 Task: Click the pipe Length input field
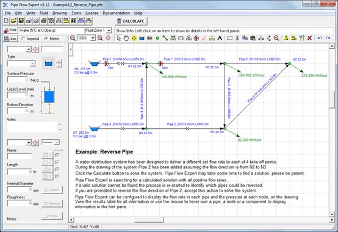point(20,172)
